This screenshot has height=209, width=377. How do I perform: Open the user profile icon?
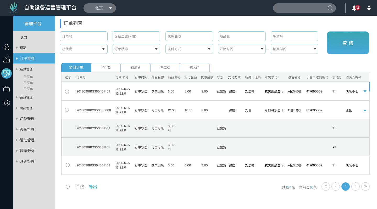coord(369,8)
